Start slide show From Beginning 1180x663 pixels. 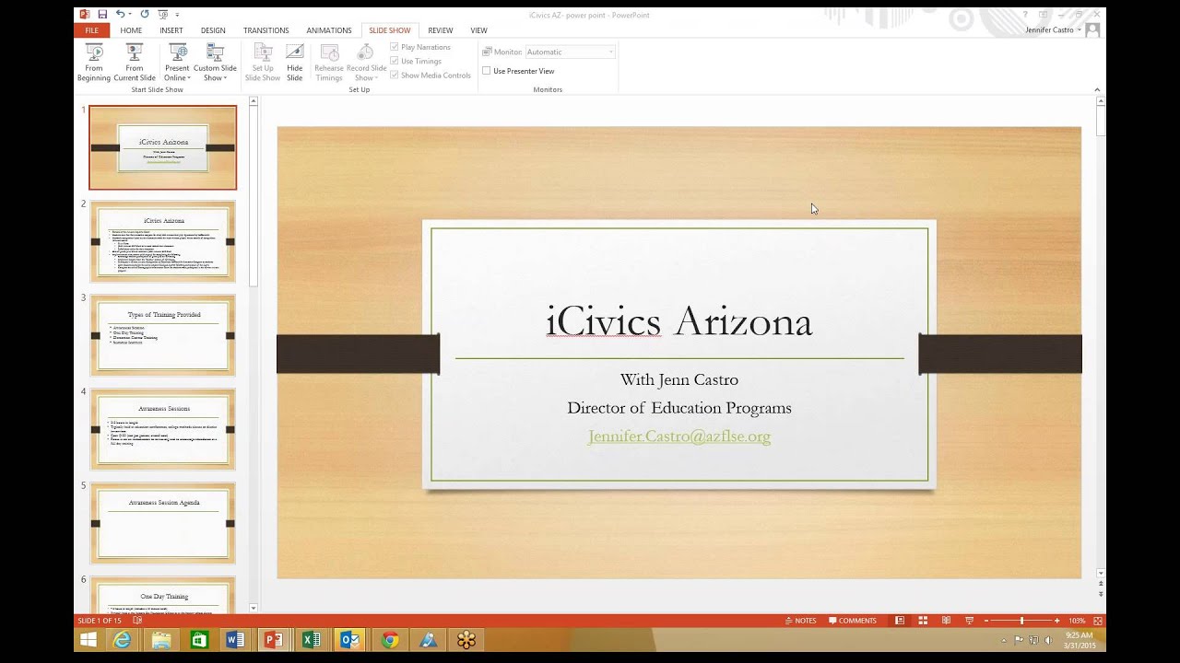pyautogui.click(x=94, y=62)
